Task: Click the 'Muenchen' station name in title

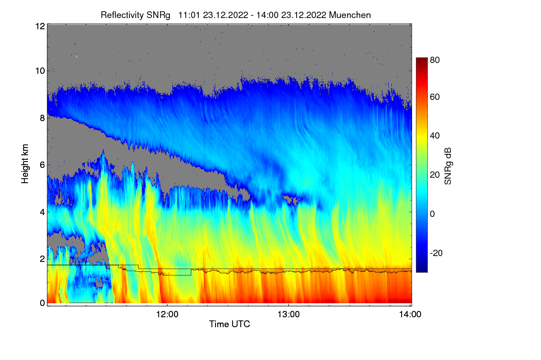Action: coord(350,15)
